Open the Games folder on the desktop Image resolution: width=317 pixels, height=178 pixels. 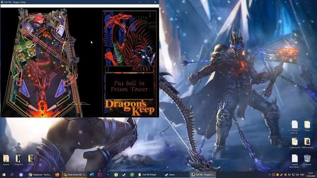6,160
